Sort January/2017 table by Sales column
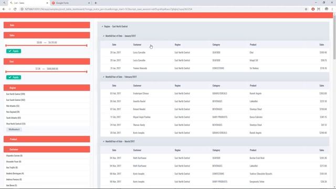Viewport: 336px width, 189px height. pyautogui.click(x=322, y=45)
